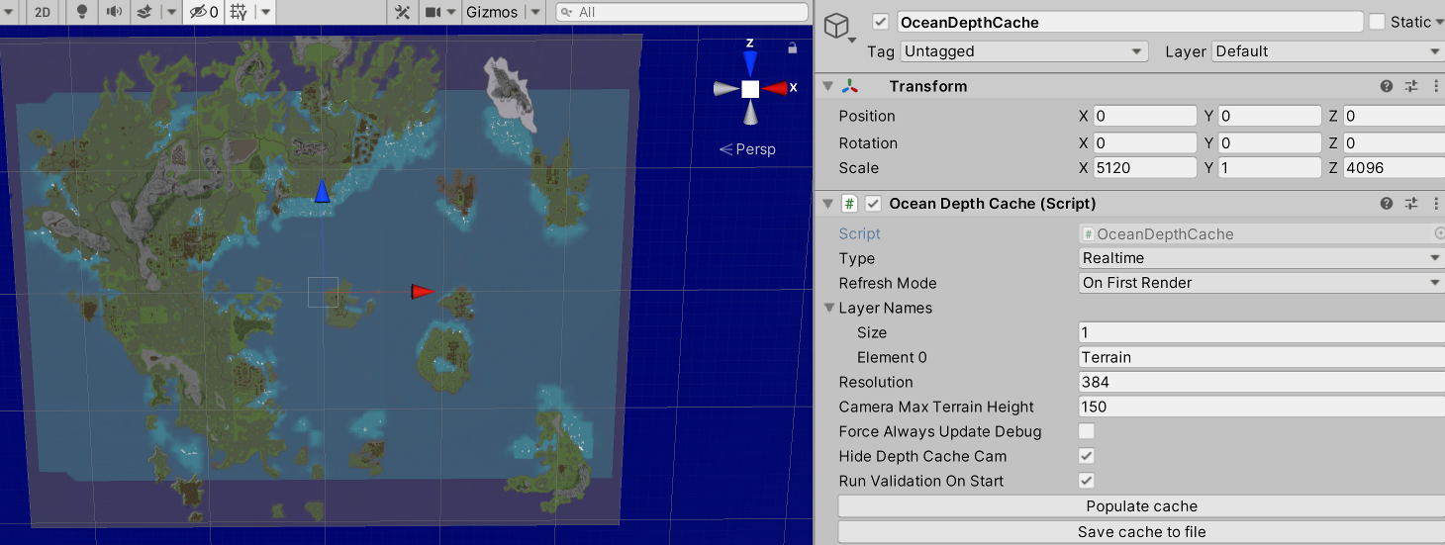Click the blue Z axis cone of the orientation gizmo
Viewport: 1445px width, 545px height.
750,64
